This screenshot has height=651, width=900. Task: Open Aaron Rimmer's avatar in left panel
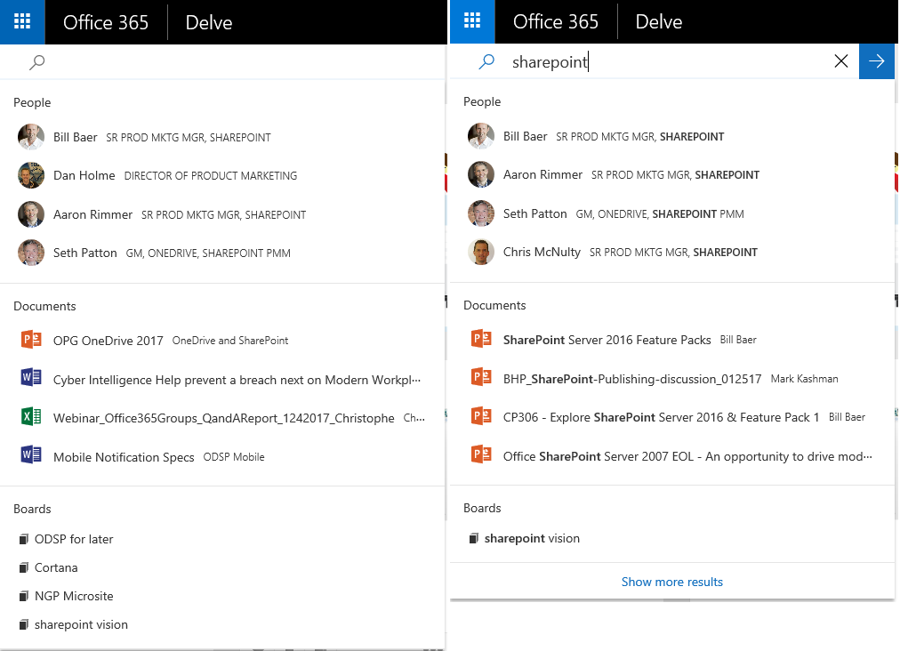[31, 214]
